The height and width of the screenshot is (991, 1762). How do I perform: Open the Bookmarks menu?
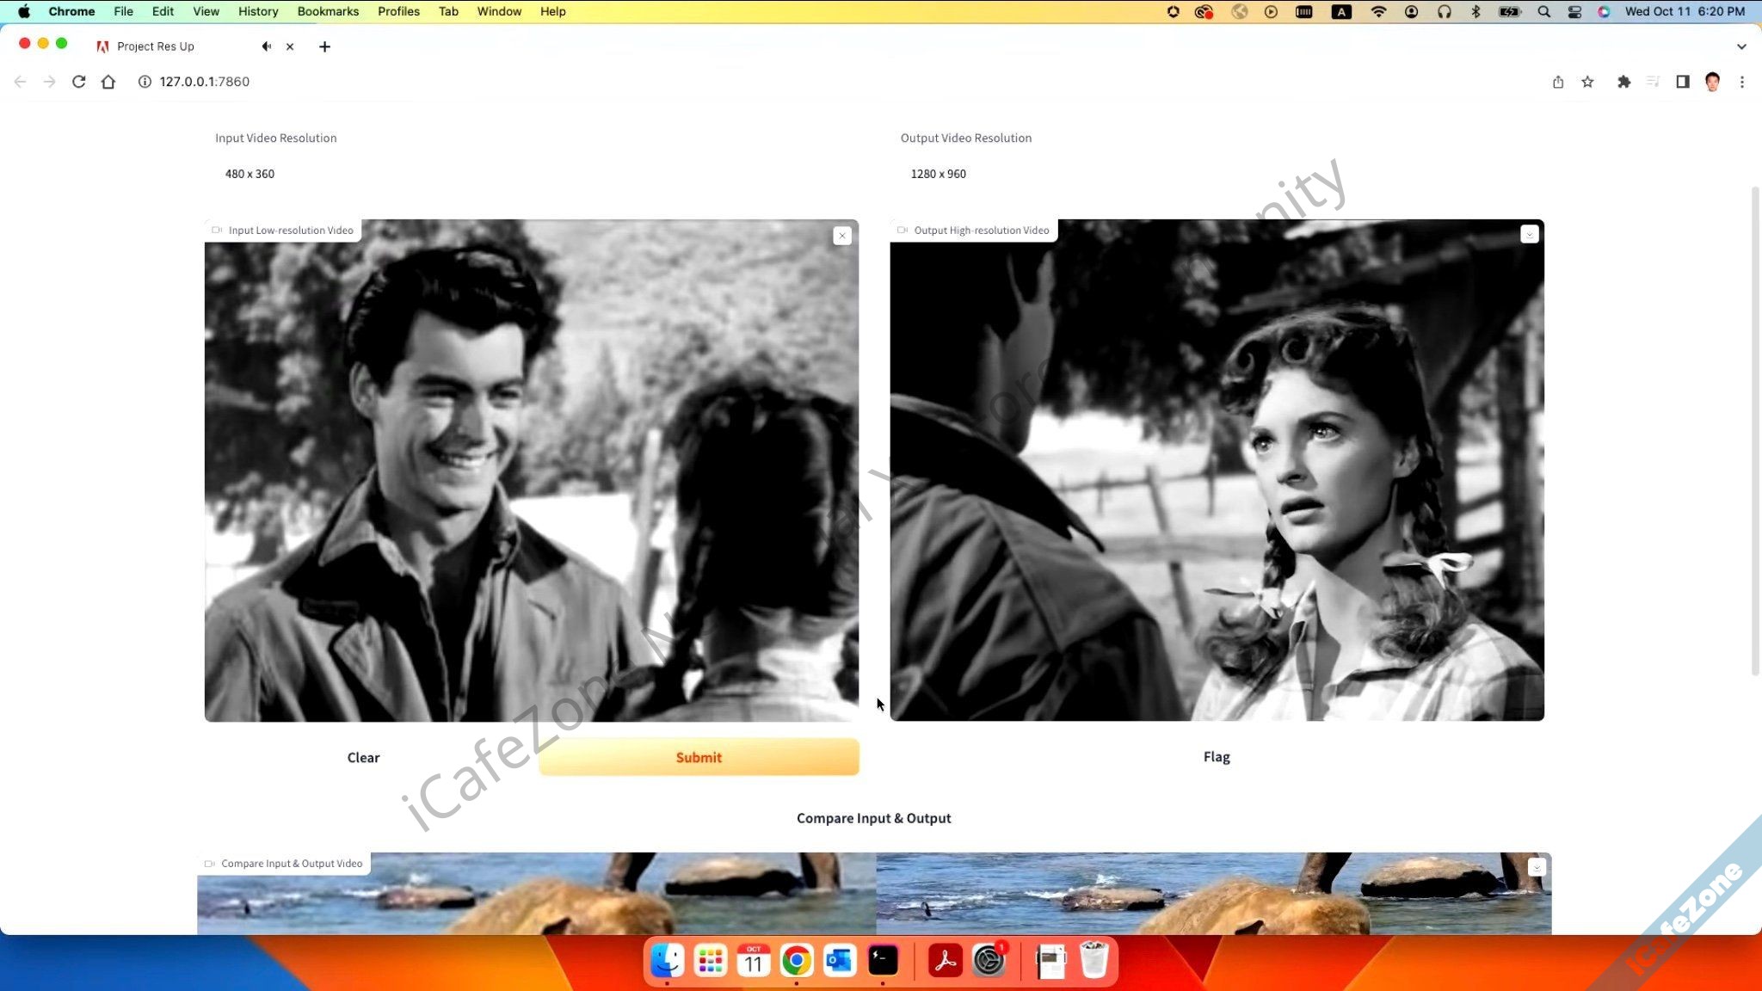point(328,11)
